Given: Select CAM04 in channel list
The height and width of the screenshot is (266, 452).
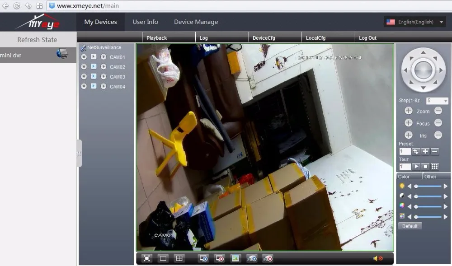Looking at the screenshot, I should click(x=118, y=86).
